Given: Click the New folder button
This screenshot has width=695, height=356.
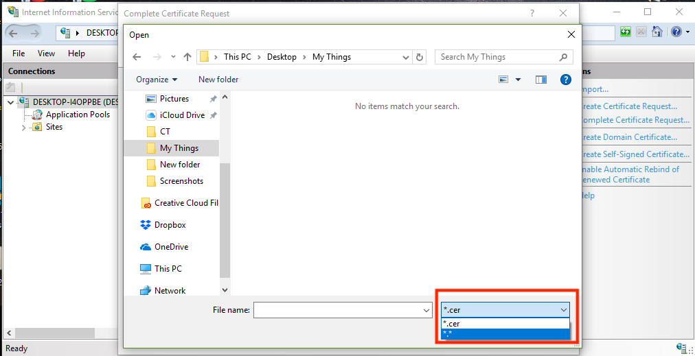Looking at the screenshot, I should click(218, 80).
